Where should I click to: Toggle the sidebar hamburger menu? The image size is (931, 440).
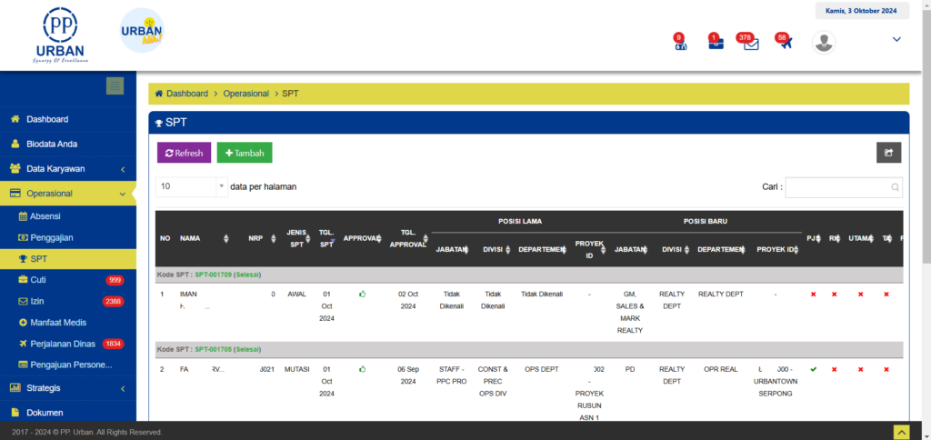point(115,86)
